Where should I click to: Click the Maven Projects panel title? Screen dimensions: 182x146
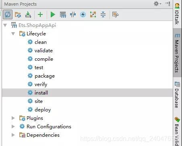pos(21,4)
